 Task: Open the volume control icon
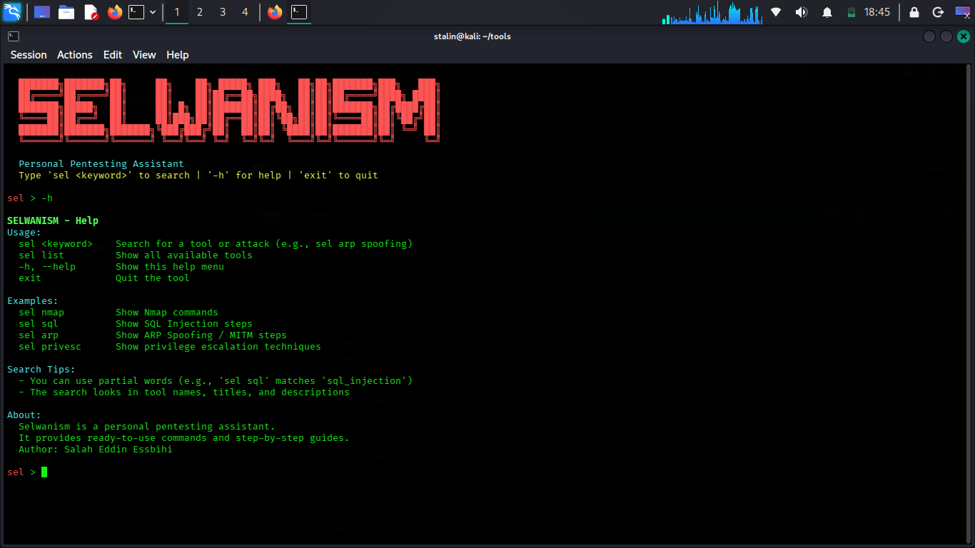point(801,12)
